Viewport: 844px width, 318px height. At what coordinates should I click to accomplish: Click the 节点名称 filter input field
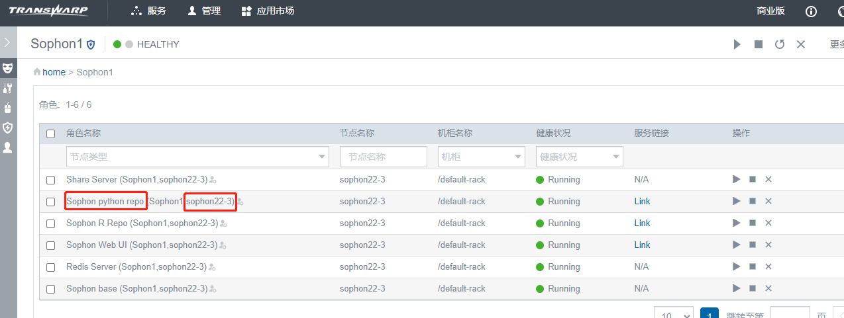point(383,157)
